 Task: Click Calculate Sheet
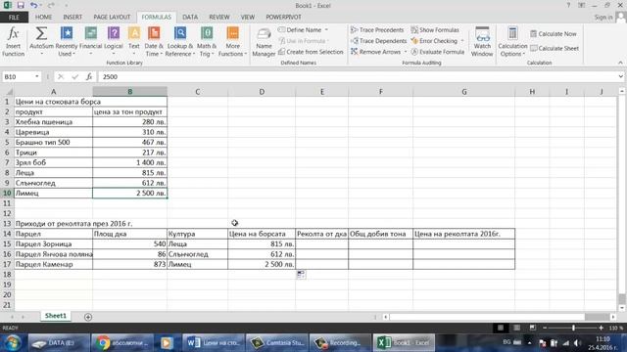(x=555, y=48)
